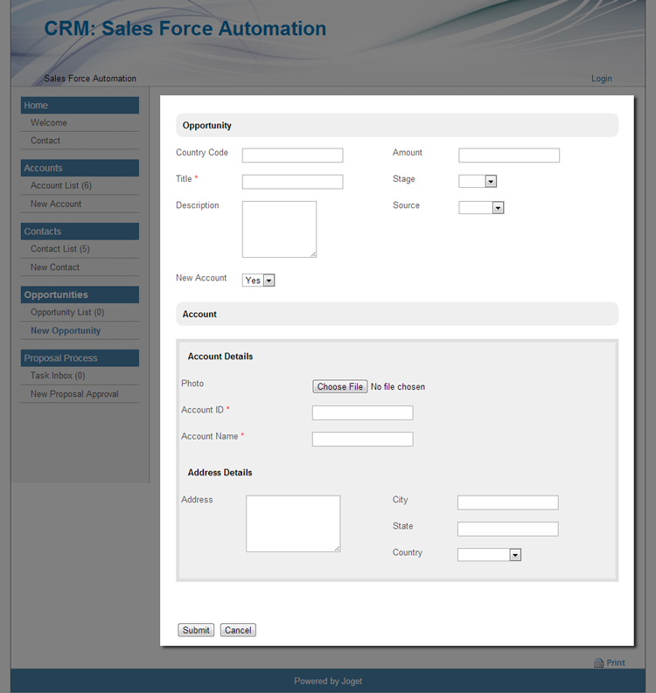This screenshot has height=693, width=656.
Task: Click the 'No file chosen' text
Action: click(398, 387)
